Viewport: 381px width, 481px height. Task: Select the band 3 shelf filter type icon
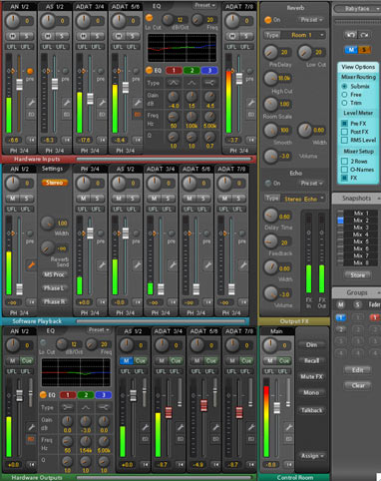pyautogui.click(x=209, y=83)
